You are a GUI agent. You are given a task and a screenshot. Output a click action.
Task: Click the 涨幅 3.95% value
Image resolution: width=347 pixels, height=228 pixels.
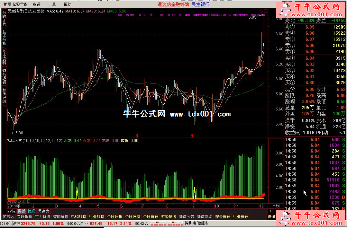click(308, 101)
